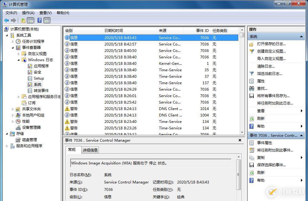Open 磁盘管理 in the tree
Screen dimensions: 308x201
coord(30,140)
